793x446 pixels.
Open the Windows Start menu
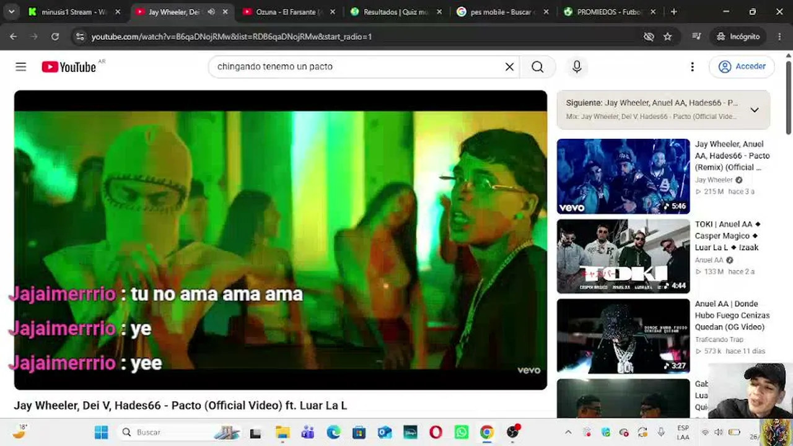[x=101, y=432]
